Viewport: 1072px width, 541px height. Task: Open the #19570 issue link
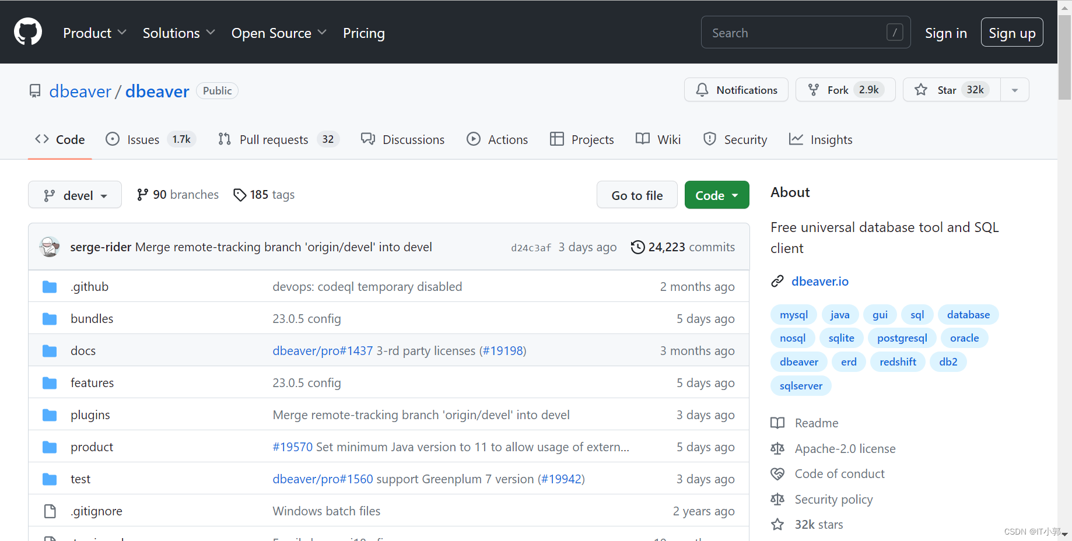click(x=293, y=447)
